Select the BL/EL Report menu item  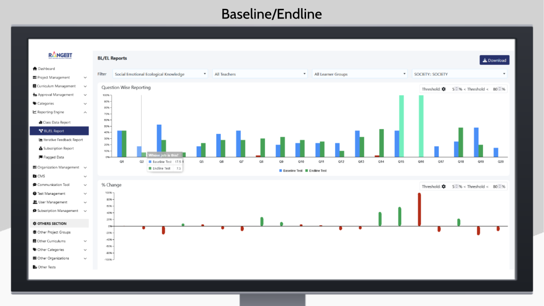[59, 131]
